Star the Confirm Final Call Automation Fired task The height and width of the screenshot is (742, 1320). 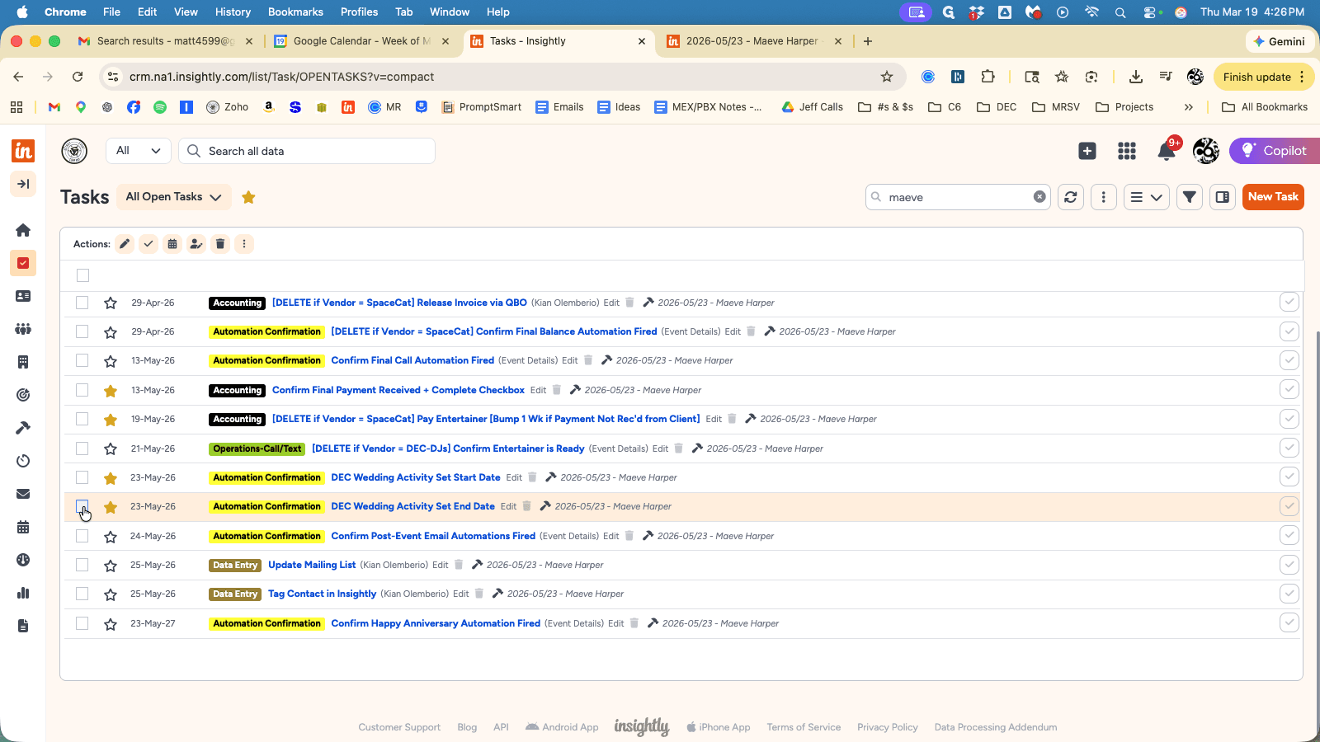coord(111,361)
